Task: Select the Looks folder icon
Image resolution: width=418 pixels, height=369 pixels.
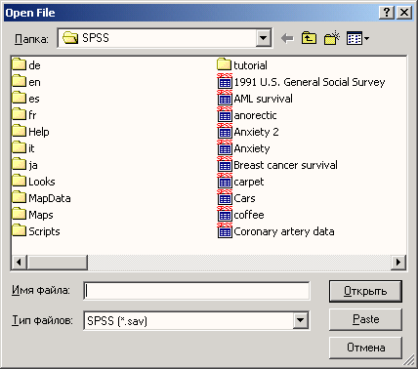Action: coord(20,181)
